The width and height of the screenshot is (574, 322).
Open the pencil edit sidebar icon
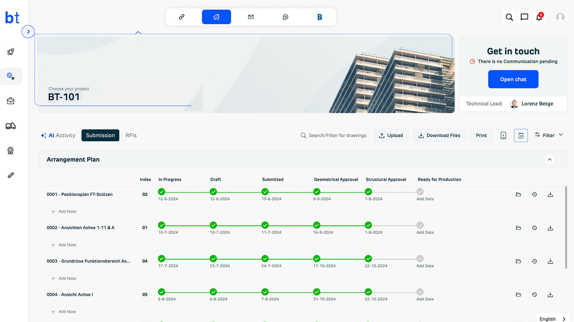[x=11, y=175]
